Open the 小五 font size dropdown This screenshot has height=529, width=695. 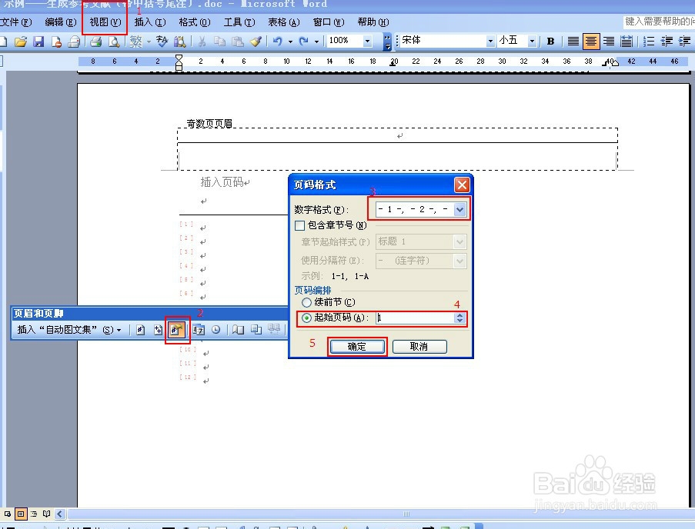pos(532,42)
